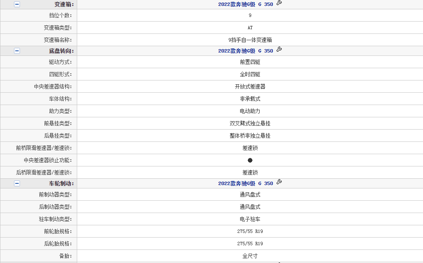Viewport: 423px width, 263px height.
Task: Select 差速锁 value in 后桥限滑差速器 row
Action: click(250, 172)
